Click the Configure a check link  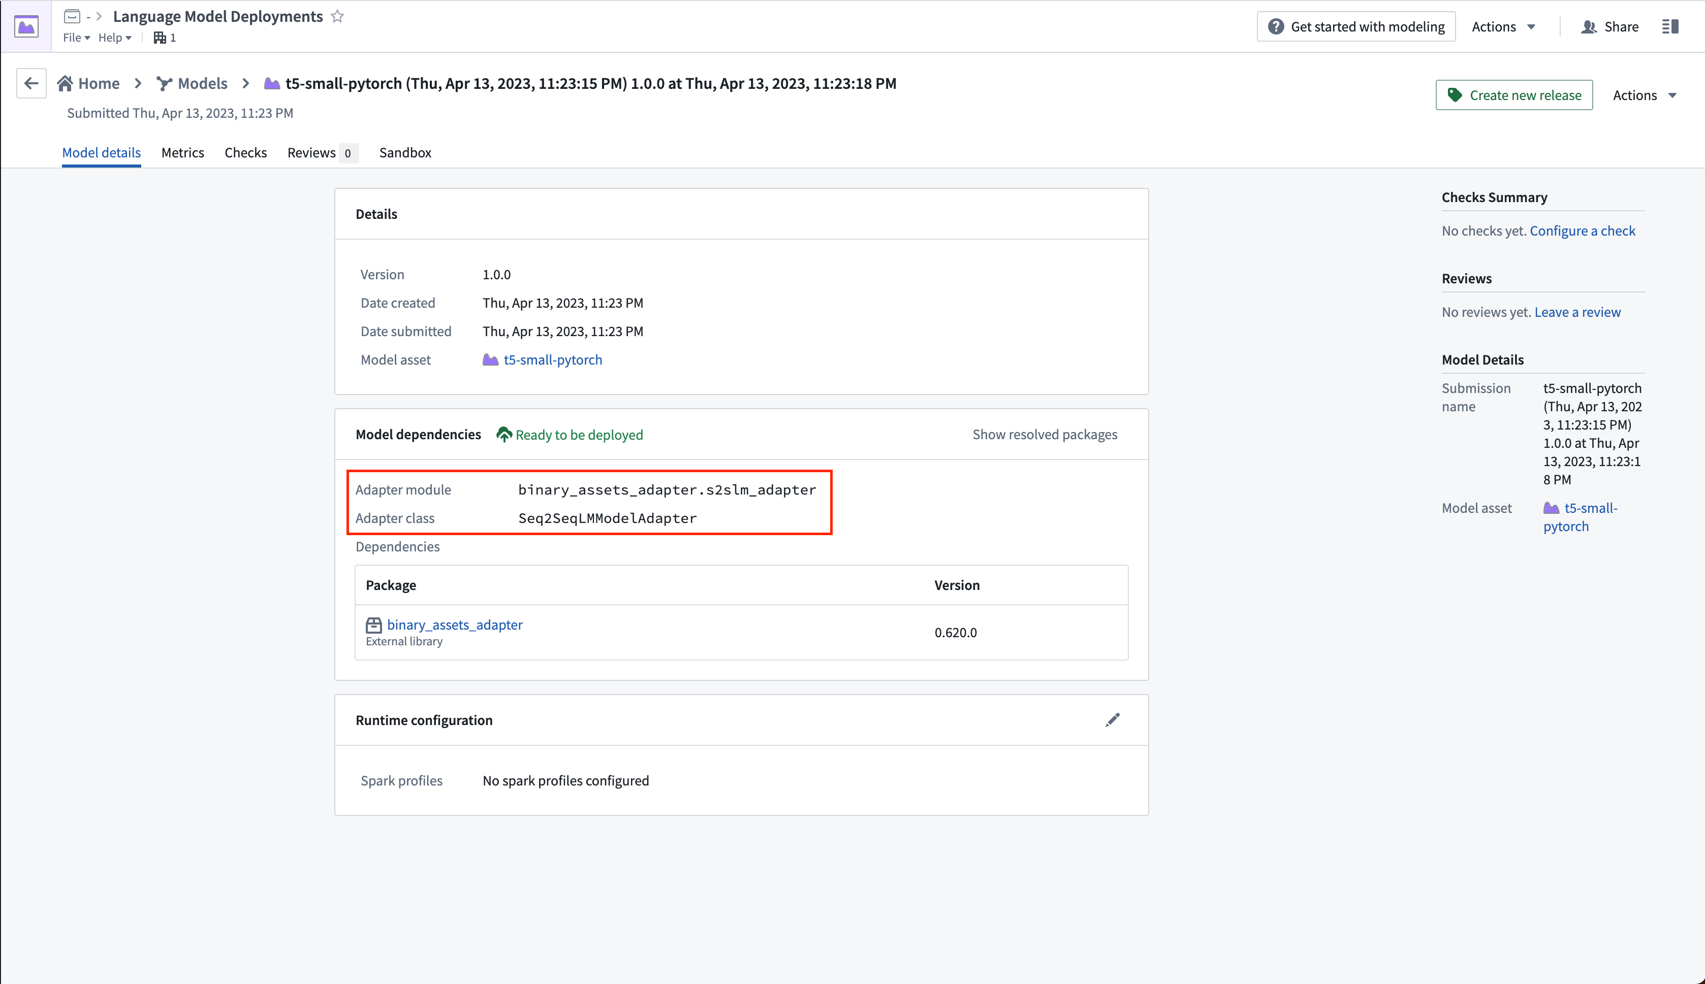click(x=1582, y=229)
